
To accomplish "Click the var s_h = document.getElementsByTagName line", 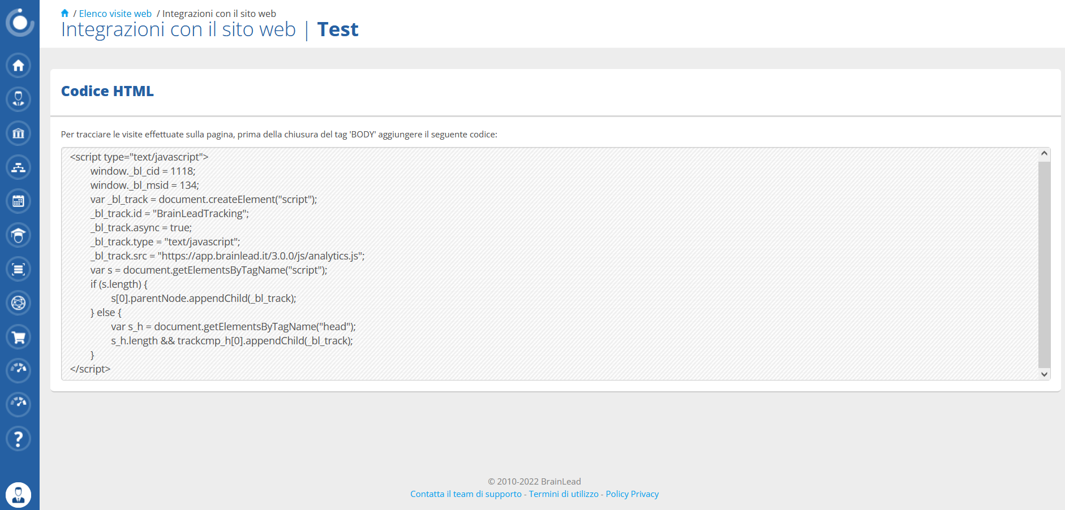I will pos(233,326).
